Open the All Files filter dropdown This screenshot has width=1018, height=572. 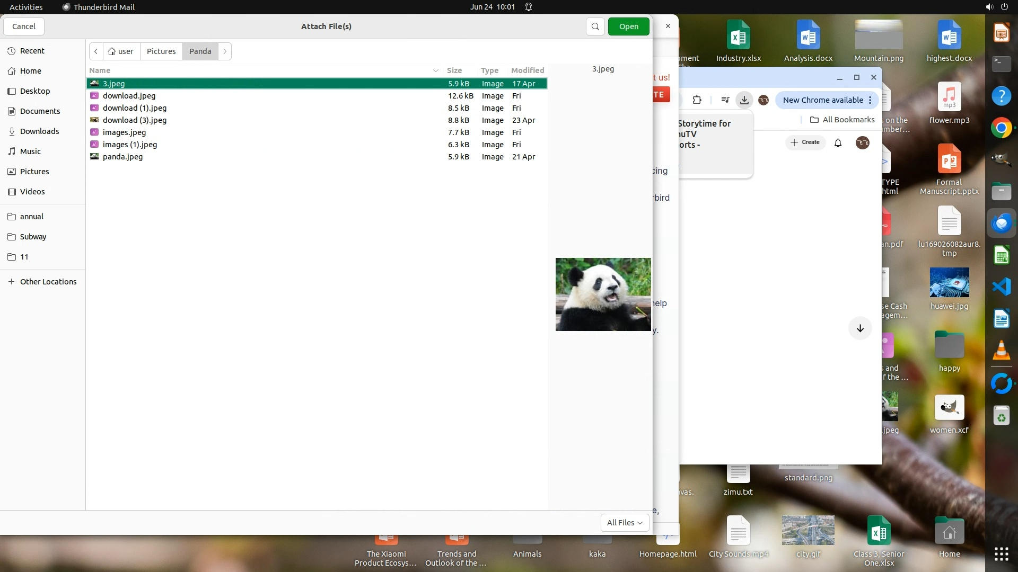(x=624, y=523)
